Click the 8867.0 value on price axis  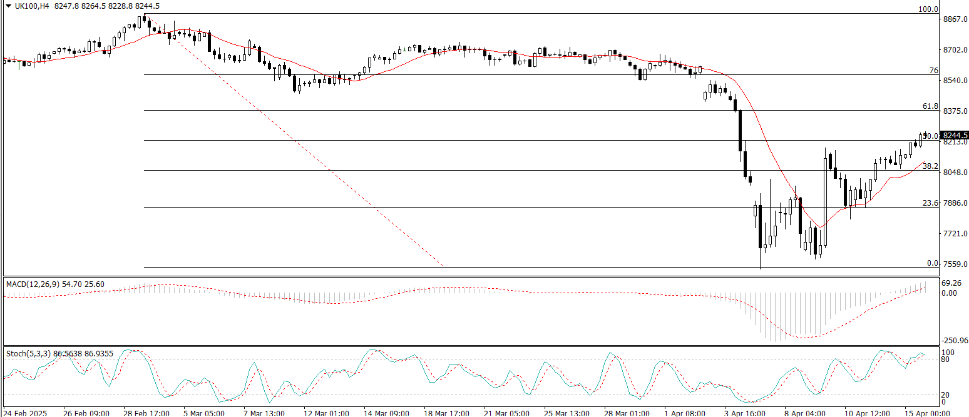pos(955,19)
